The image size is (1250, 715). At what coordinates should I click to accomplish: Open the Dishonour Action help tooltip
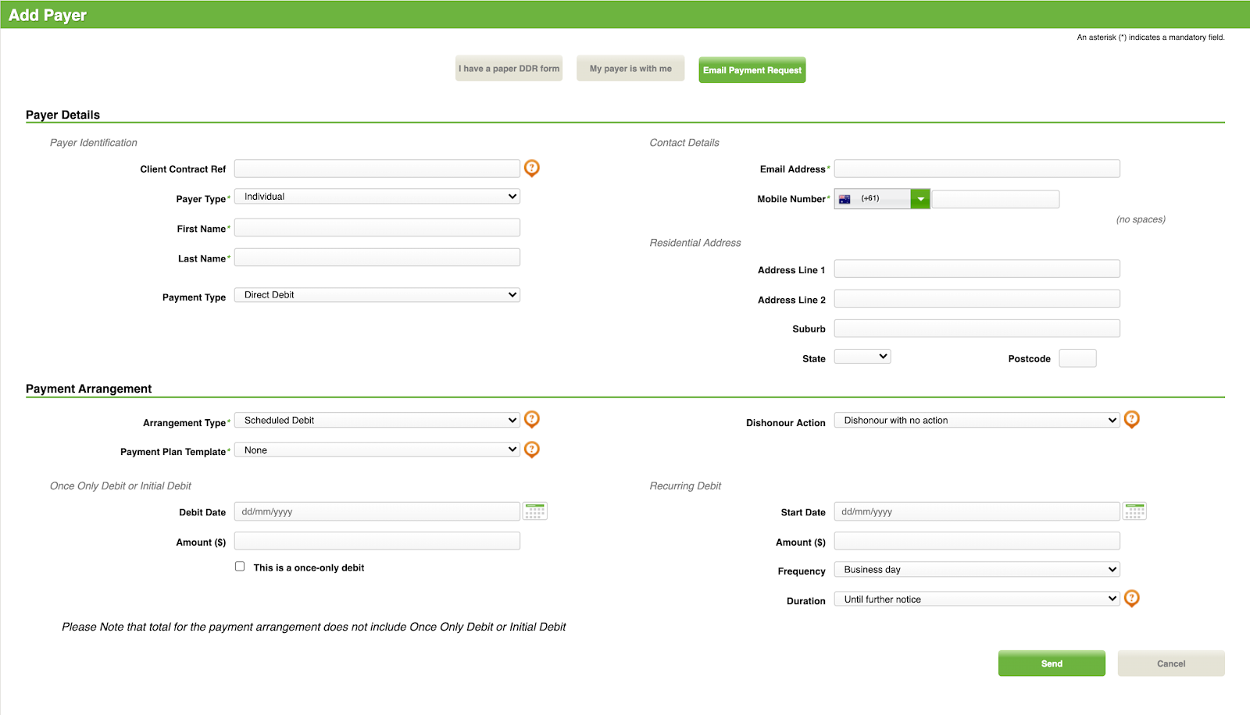1132,419
